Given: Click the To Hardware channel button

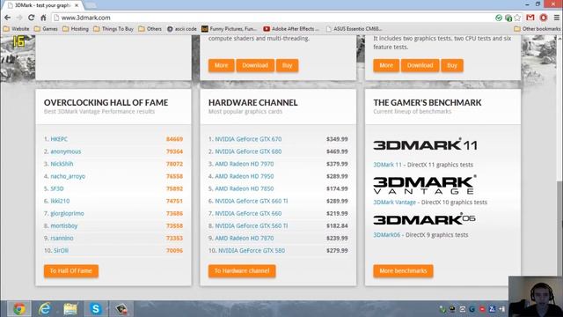Looking at the screenshot, I should click(242, 271).
